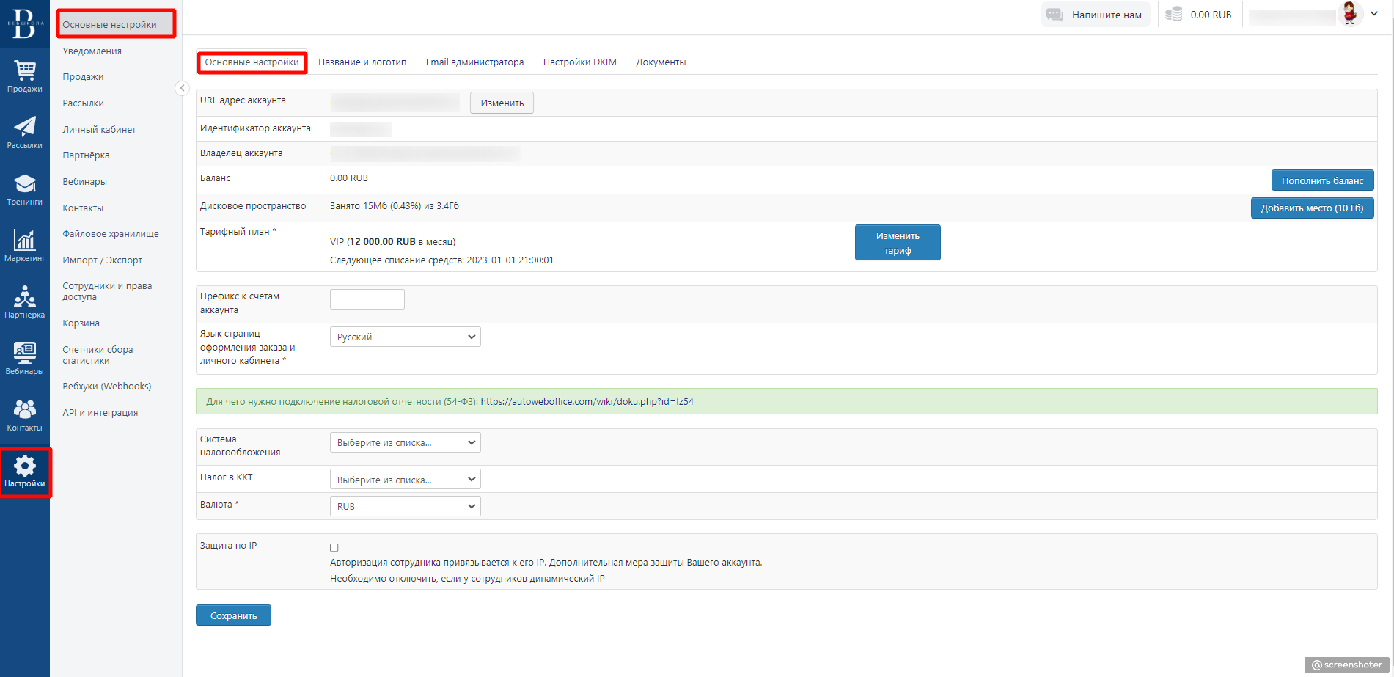Image resolution: width=1394 pixels, height=677 pixels.
Task: Open the autoweboffice wiki fz54 link
Action: pyautogui.click(x=587, y=401)
